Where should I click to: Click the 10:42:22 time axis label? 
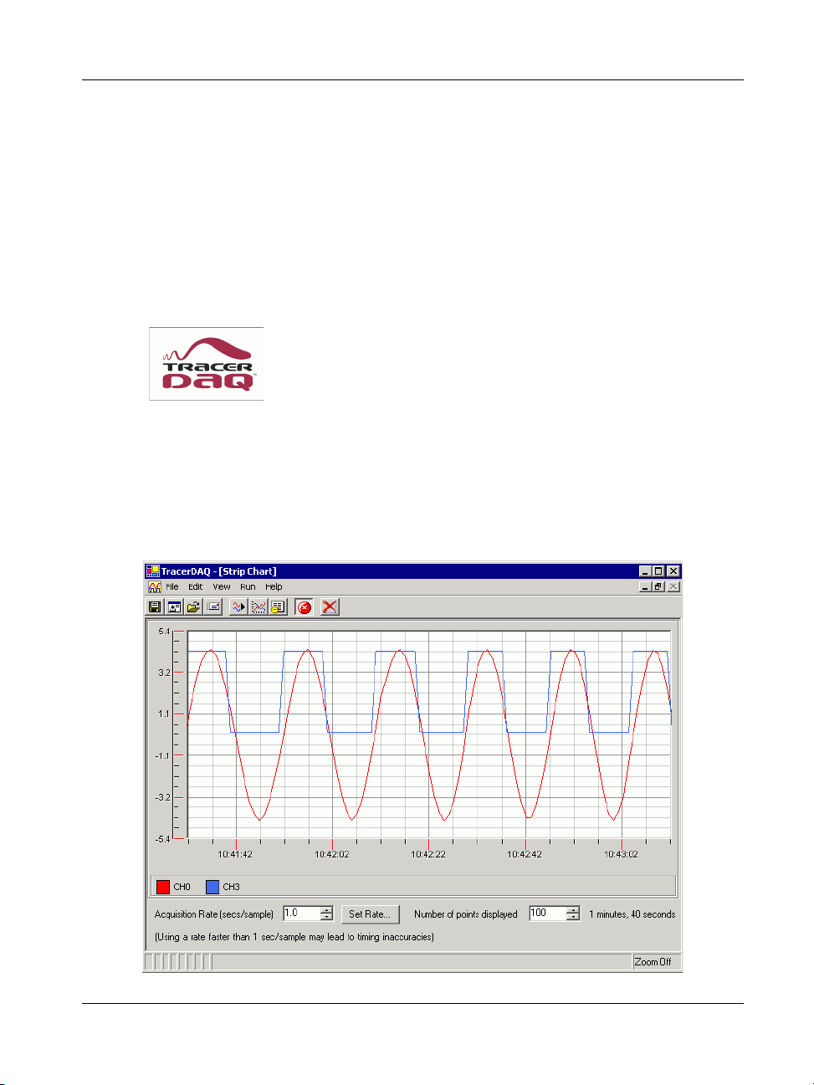[428, 854]
